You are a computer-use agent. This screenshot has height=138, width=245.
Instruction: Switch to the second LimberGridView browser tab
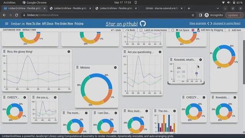click(x=70, y=8)
